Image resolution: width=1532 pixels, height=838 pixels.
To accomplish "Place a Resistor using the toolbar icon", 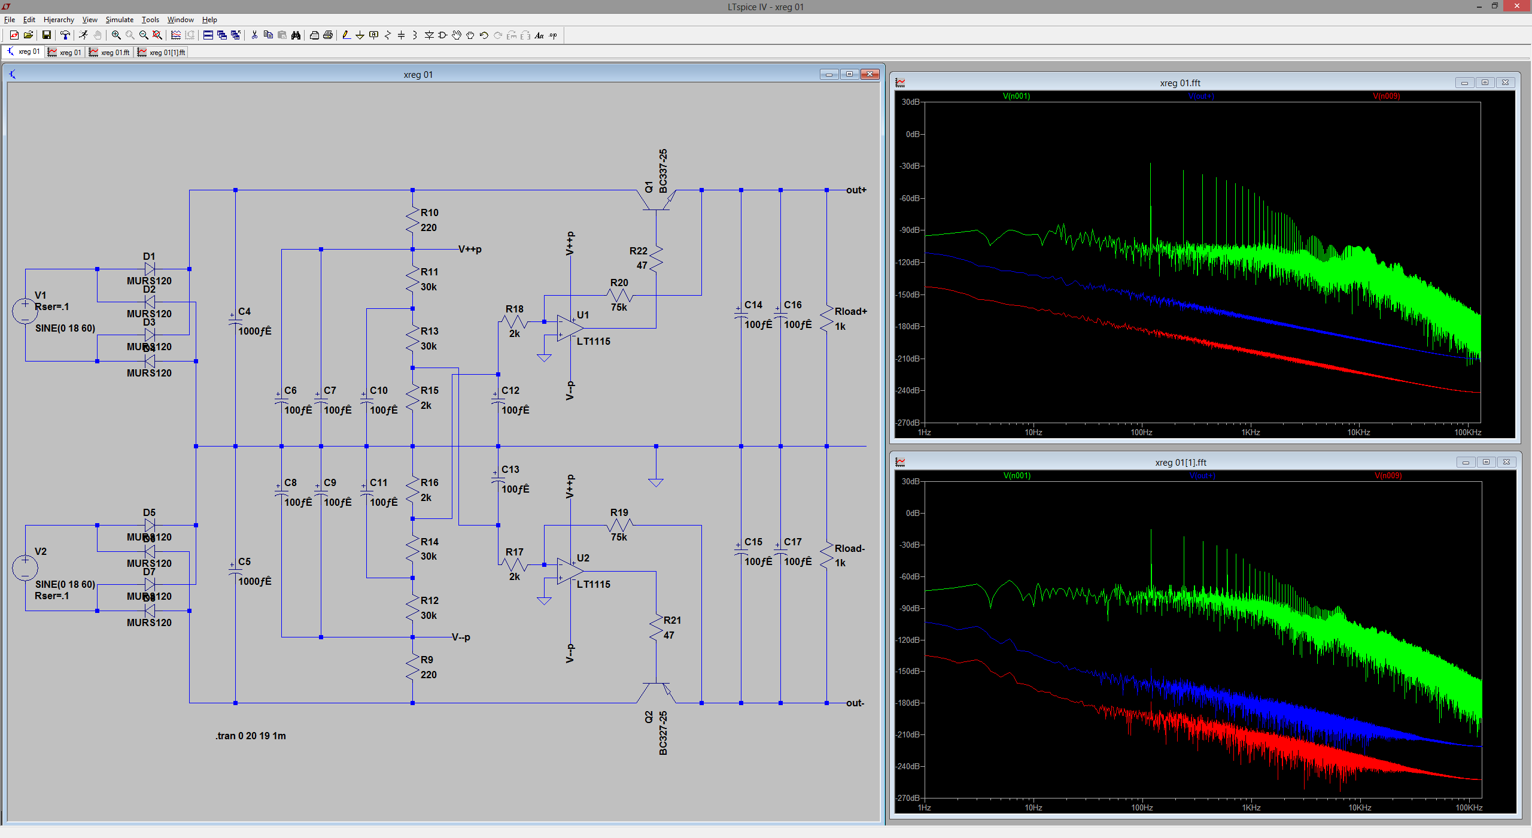I will (x=388, y=35).
